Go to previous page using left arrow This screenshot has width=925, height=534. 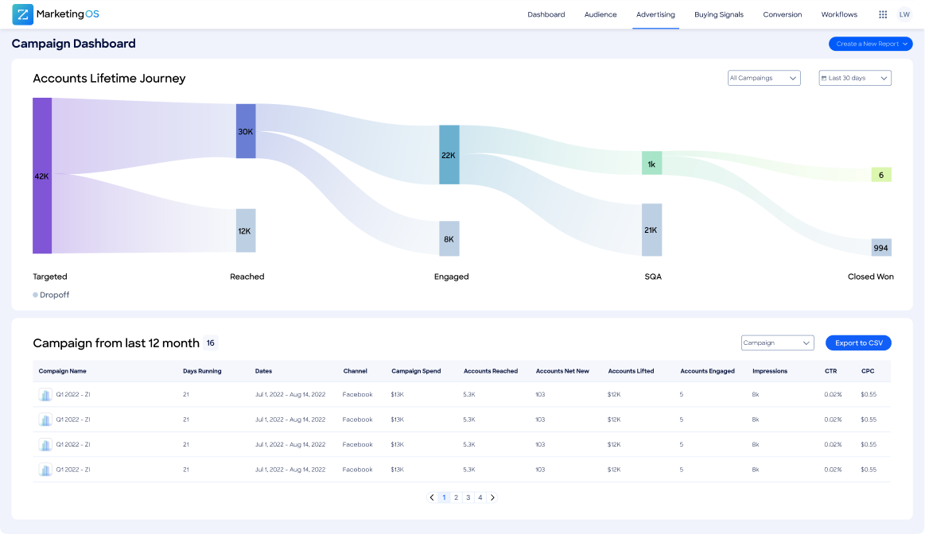coord(432,497)
